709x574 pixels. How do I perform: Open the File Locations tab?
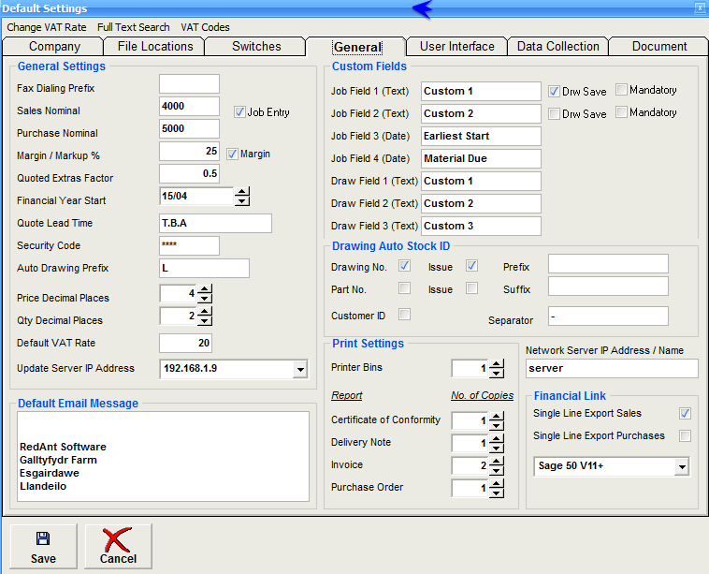tap(155, 47)
